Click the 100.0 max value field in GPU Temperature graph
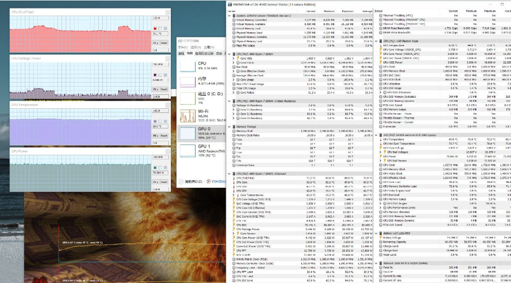Image resolution: width=511 pixels, height=283 pixels. coord(160,111)
